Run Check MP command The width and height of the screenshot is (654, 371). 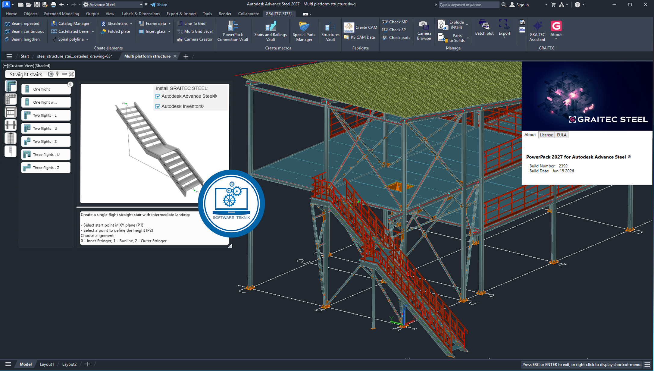[395, 22]
